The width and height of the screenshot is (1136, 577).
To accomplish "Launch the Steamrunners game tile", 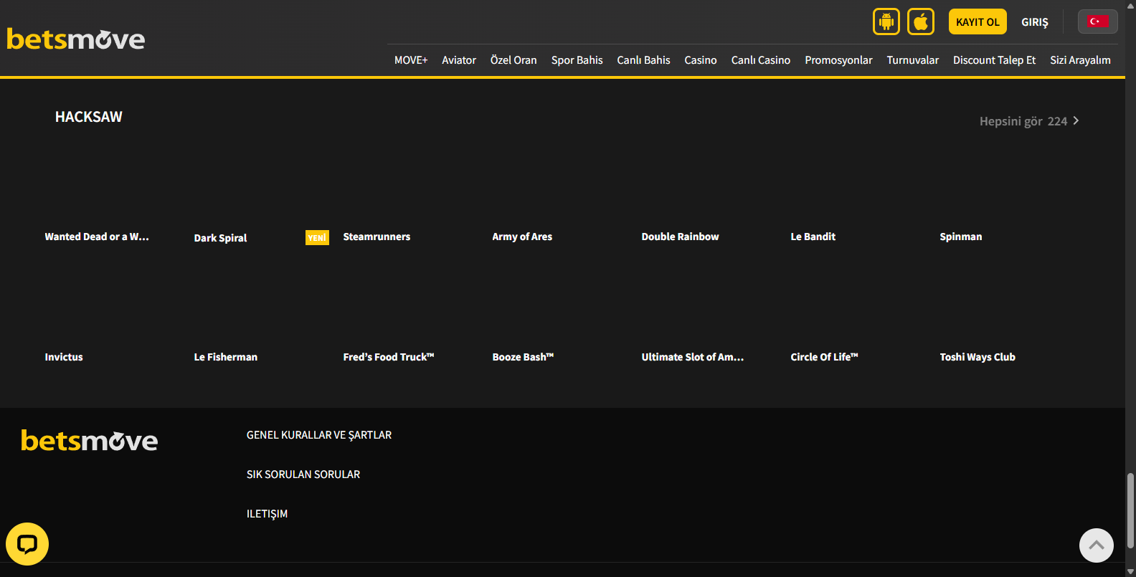I will click(x=377, y=237).
